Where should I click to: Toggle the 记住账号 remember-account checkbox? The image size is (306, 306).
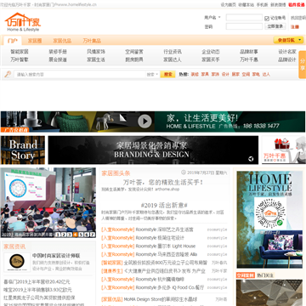pyautogui.click(x=267, y=18)
